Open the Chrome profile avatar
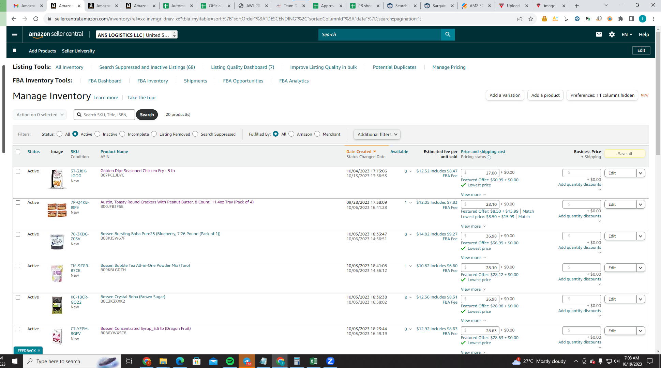The width and height of the screenshot is (661, 368). (643, 19)
